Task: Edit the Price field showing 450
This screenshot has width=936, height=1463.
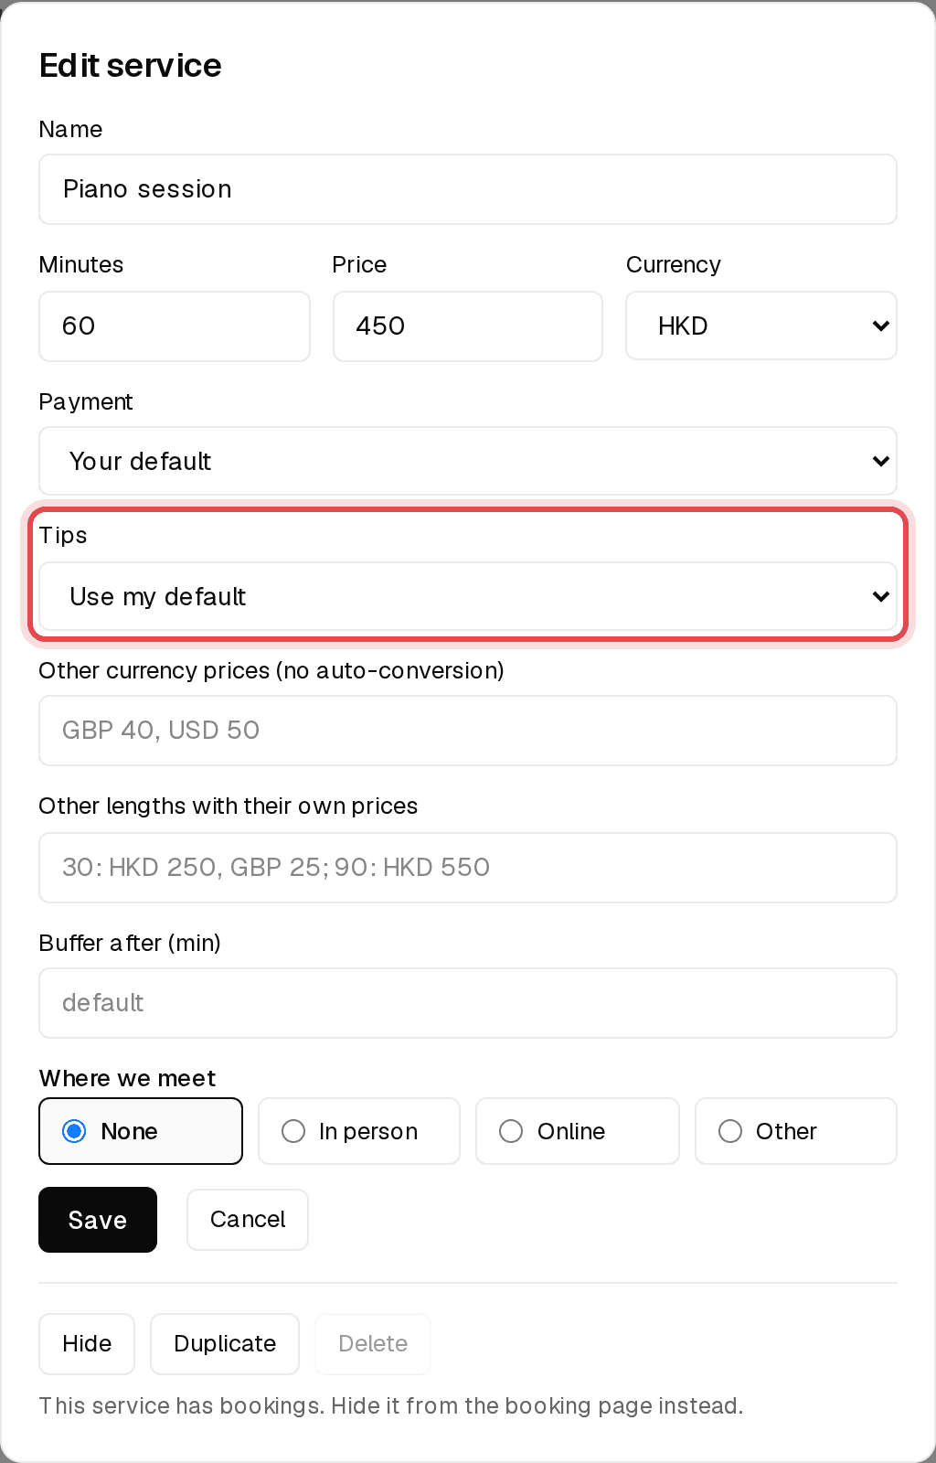Action: click(468, 326)
